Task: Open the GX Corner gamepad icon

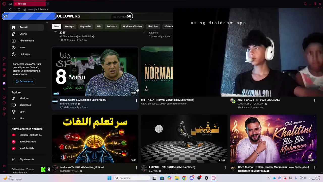Action: pos(10,4)
